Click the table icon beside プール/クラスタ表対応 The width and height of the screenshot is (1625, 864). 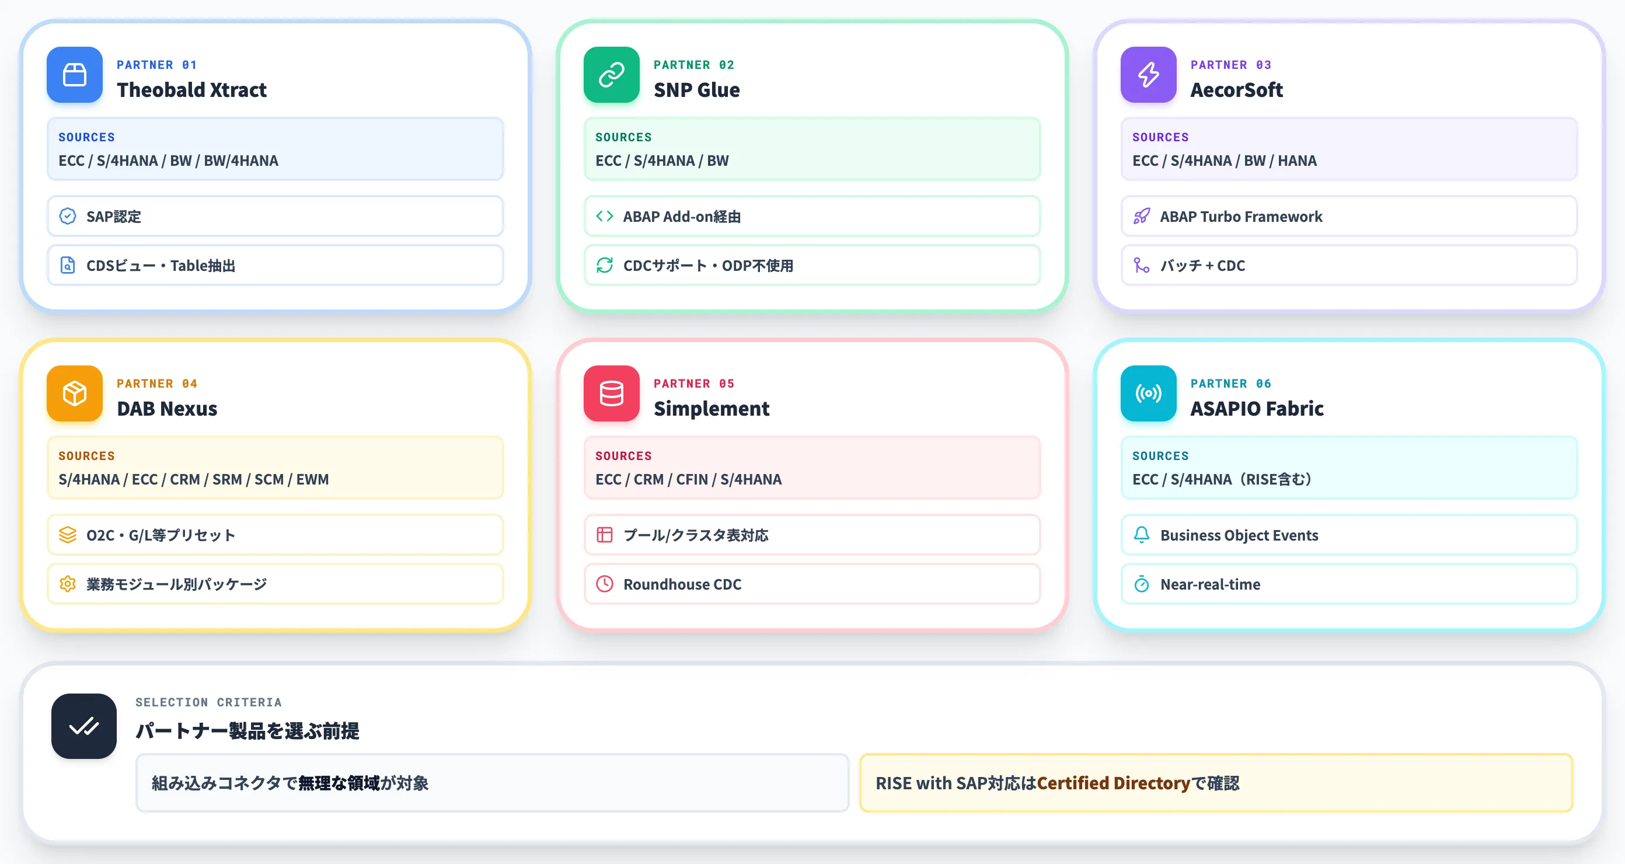click(x=604, y=535)
